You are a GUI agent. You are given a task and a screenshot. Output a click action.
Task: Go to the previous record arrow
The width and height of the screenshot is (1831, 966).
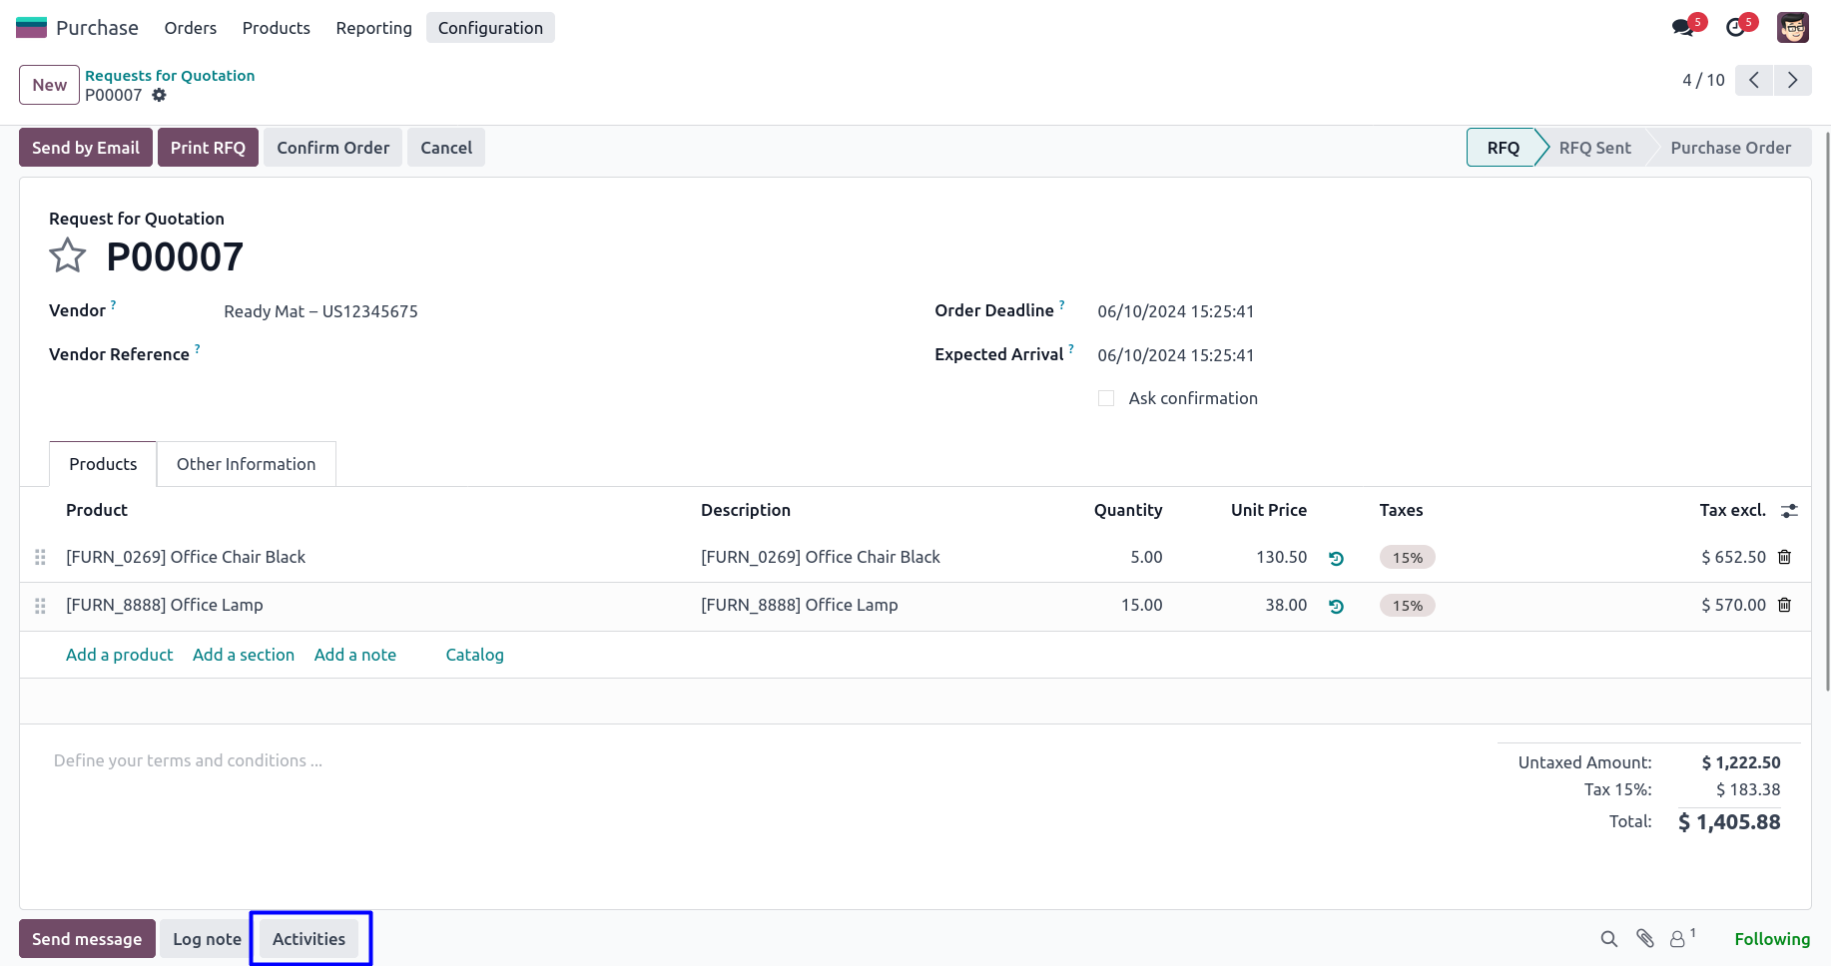coord(1754,80)
